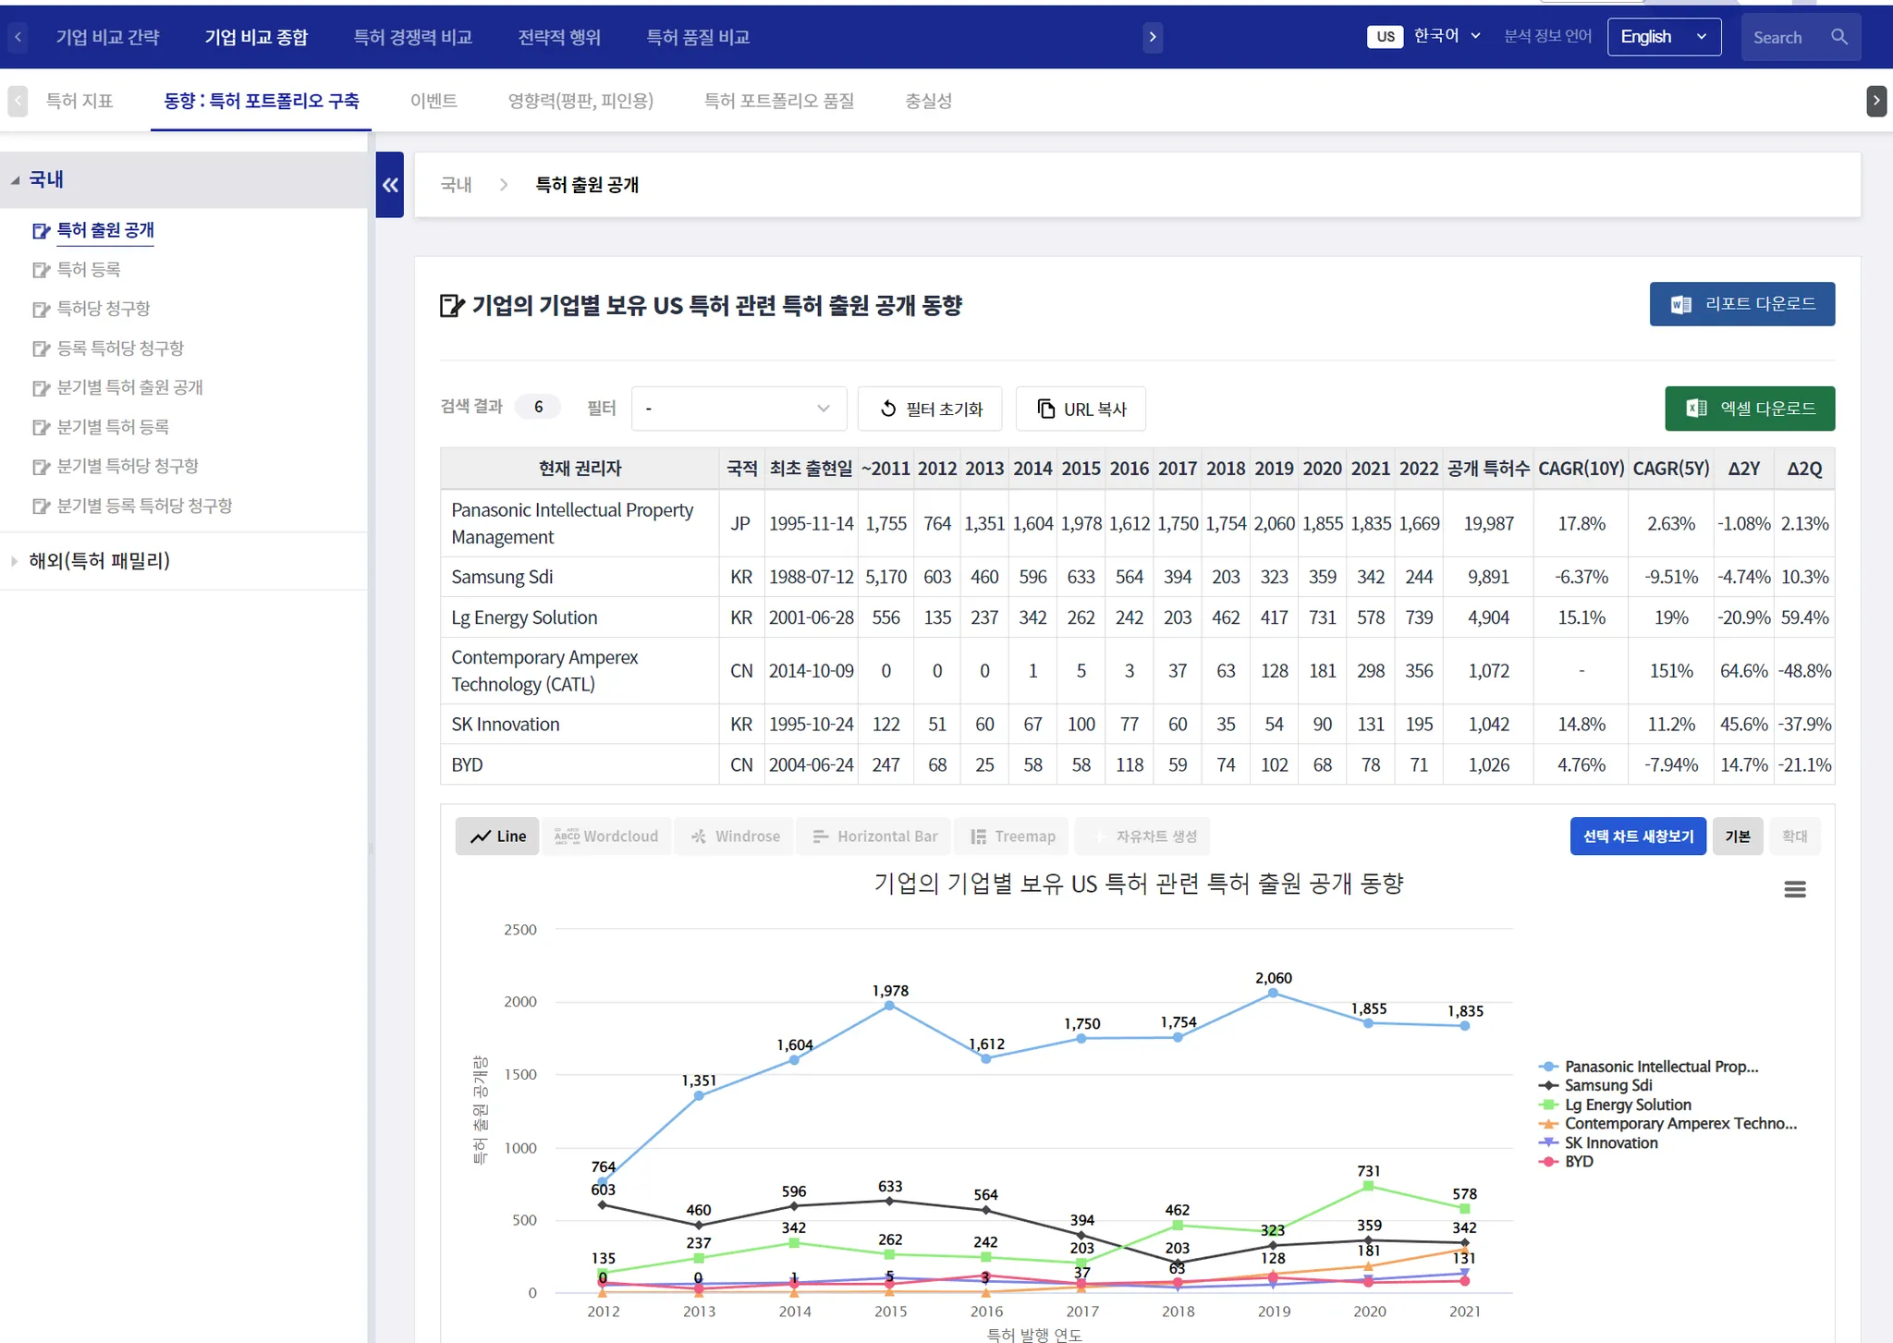Open 특허 경쟁력 비교 top menu
The height and width of the screenshot is (1343, 1893).
point(412,37)
